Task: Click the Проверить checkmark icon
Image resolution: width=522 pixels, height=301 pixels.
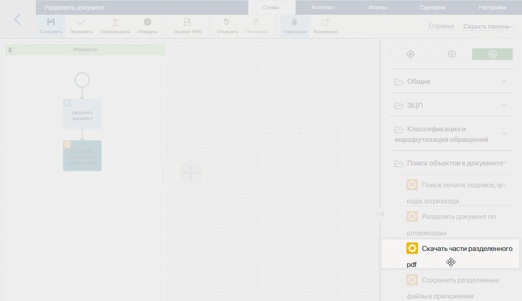Action: tap(81, 22)
